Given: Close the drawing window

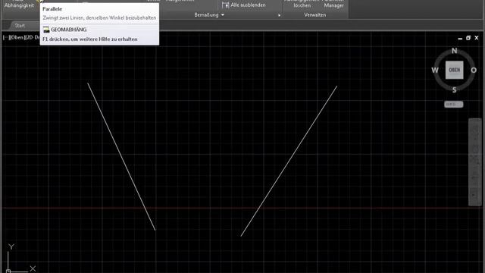Looking at the screenshot, I should pyautogui.click(x=477, y=38).
